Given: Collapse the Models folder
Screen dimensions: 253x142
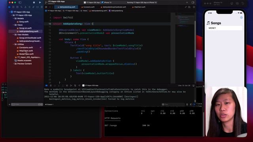Looking at the screenshot, I should 13,19.
